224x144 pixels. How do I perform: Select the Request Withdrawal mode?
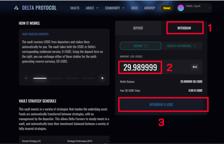click(182, 46)
